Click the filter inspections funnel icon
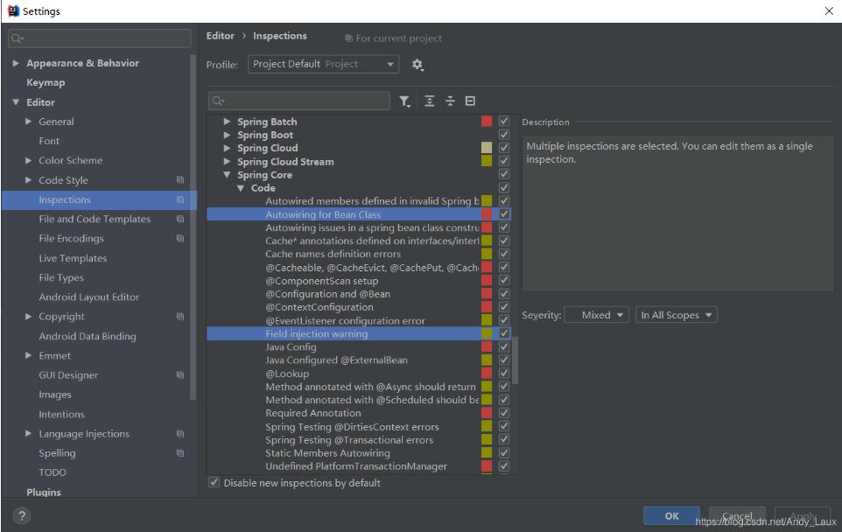This screenshot has width=842, height=532. (404, 101)
